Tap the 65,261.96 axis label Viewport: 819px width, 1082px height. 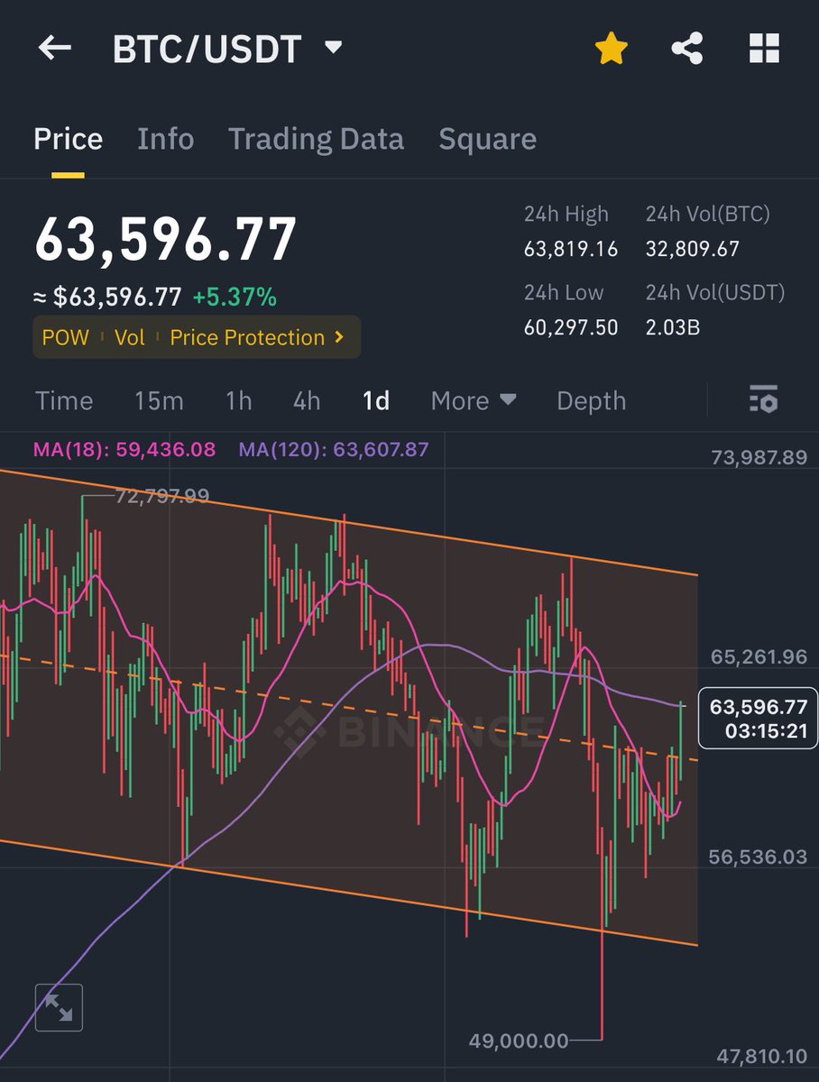click(x=759, y=656)
